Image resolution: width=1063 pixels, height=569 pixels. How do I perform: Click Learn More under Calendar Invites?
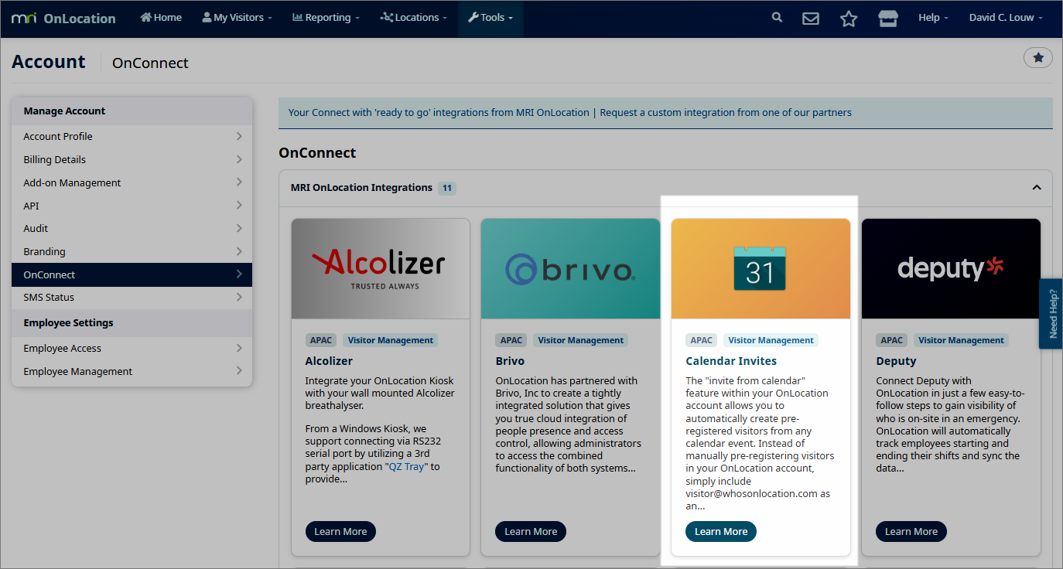(720, 532)
